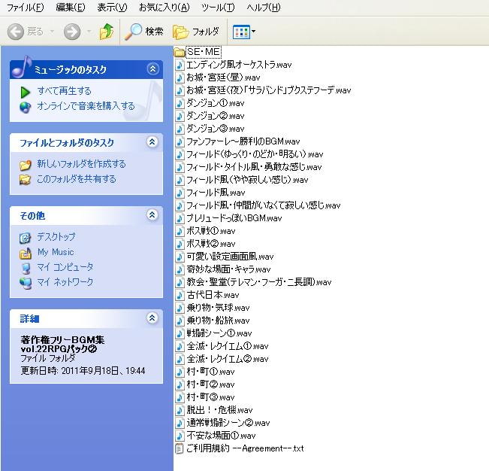
Task: Collapse the その他 panel
Action: pos(152,215)
